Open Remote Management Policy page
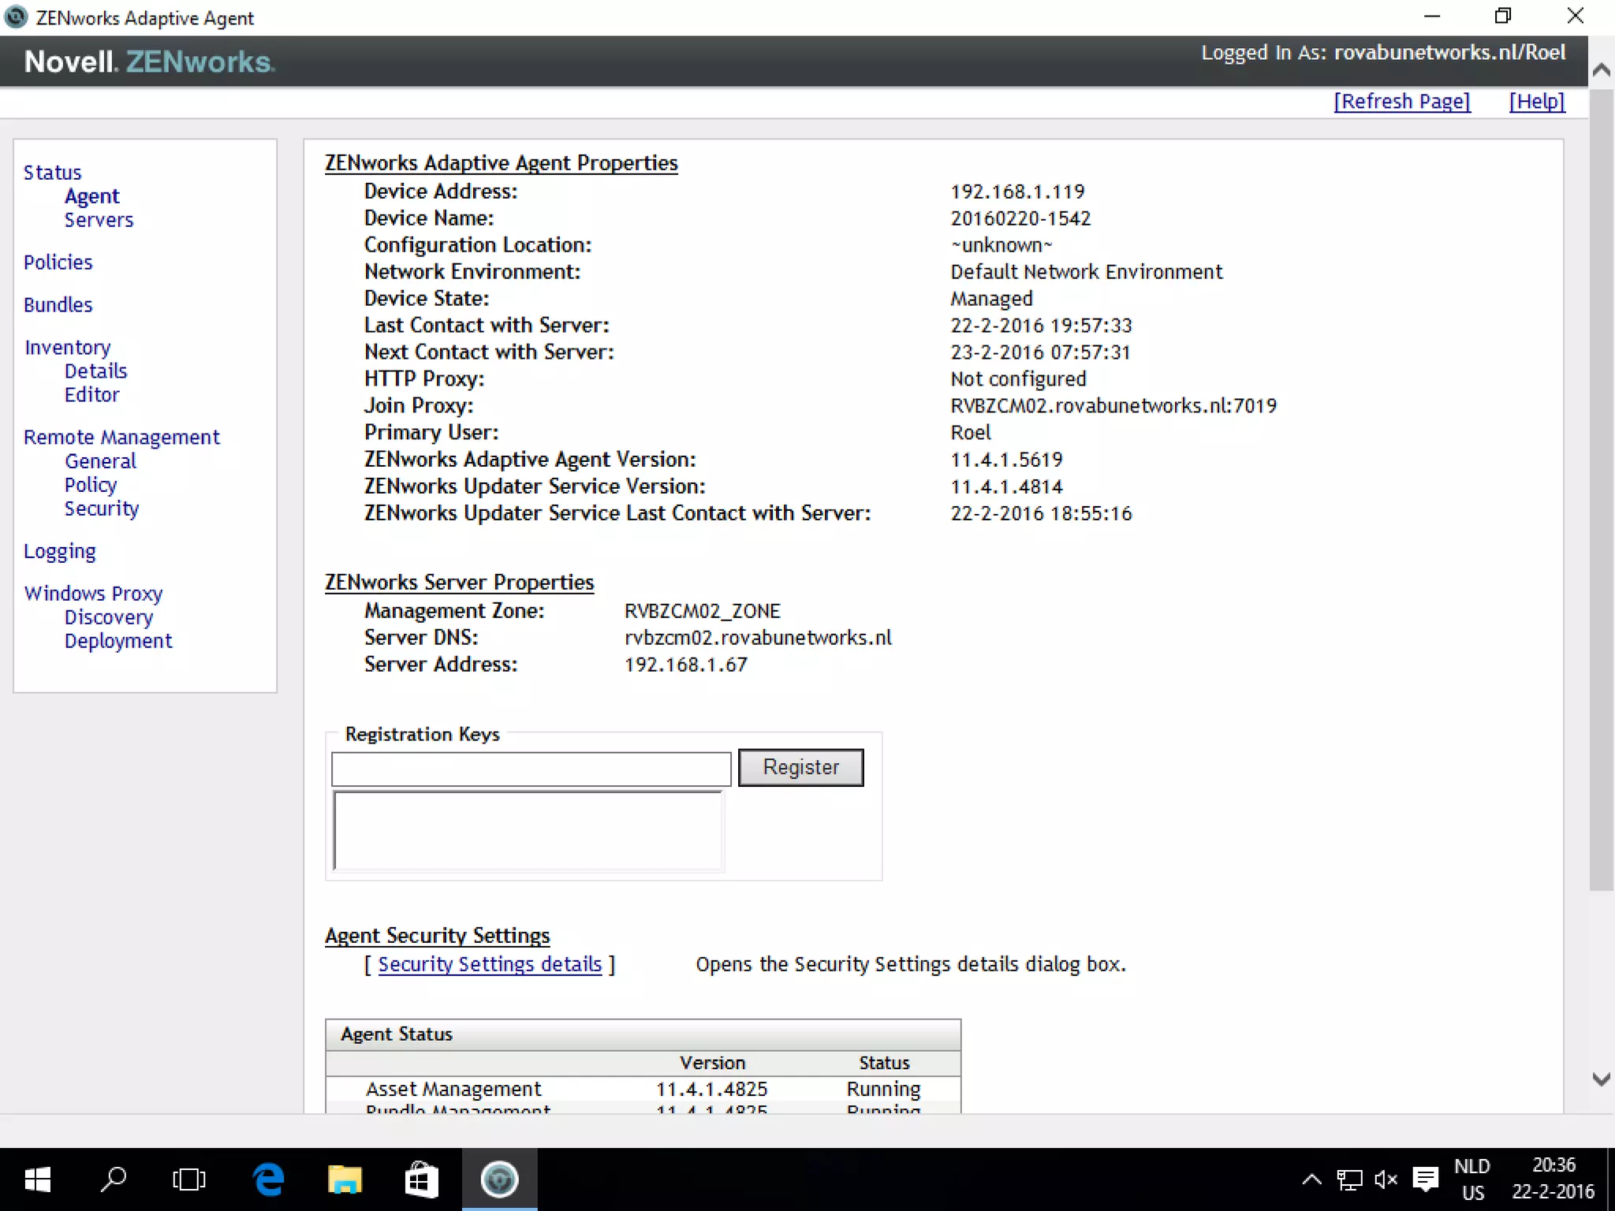 (90, 485)
